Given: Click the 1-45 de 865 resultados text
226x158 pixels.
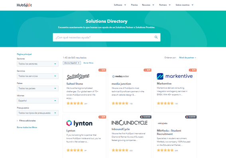Looking at the screenshot, I should tap(75, 58).
